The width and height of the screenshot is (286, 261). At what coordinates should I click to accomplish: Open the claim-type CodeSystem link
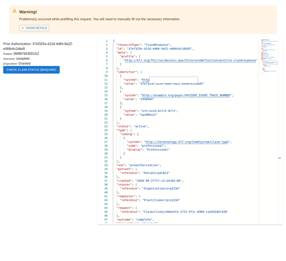coord(187,142)
